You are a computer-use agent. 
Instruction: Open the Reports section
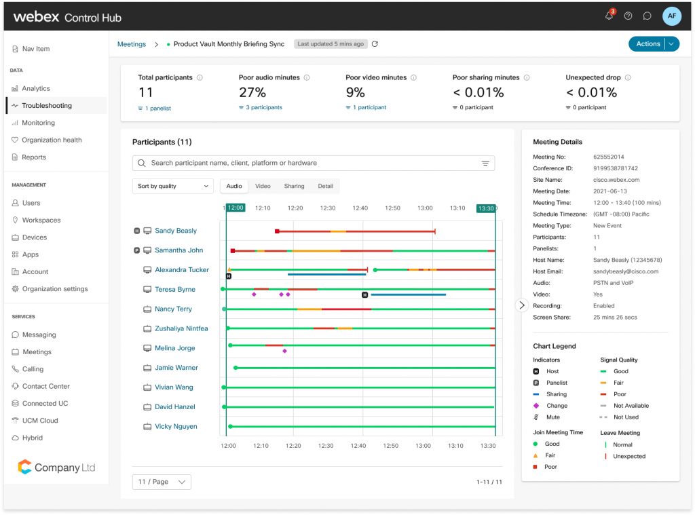[x=32, y=157]
